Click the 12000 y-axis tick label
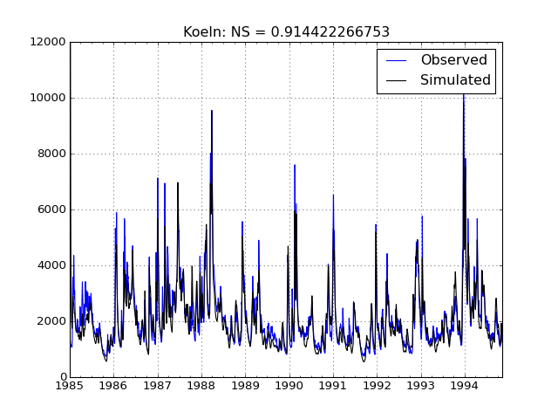558x419 pixels. (x=46, y=42)
